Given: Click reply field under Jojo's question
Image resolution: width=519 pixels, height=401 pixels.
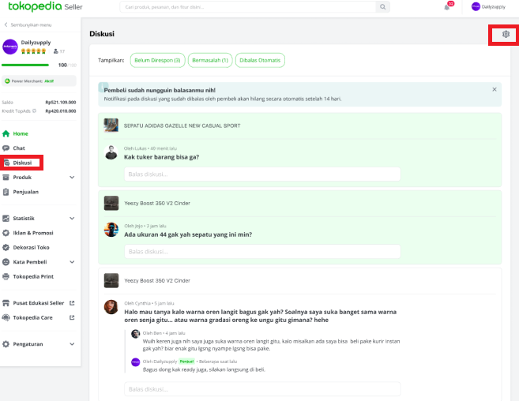Looking at the screenshot, I should click(262, 252).
